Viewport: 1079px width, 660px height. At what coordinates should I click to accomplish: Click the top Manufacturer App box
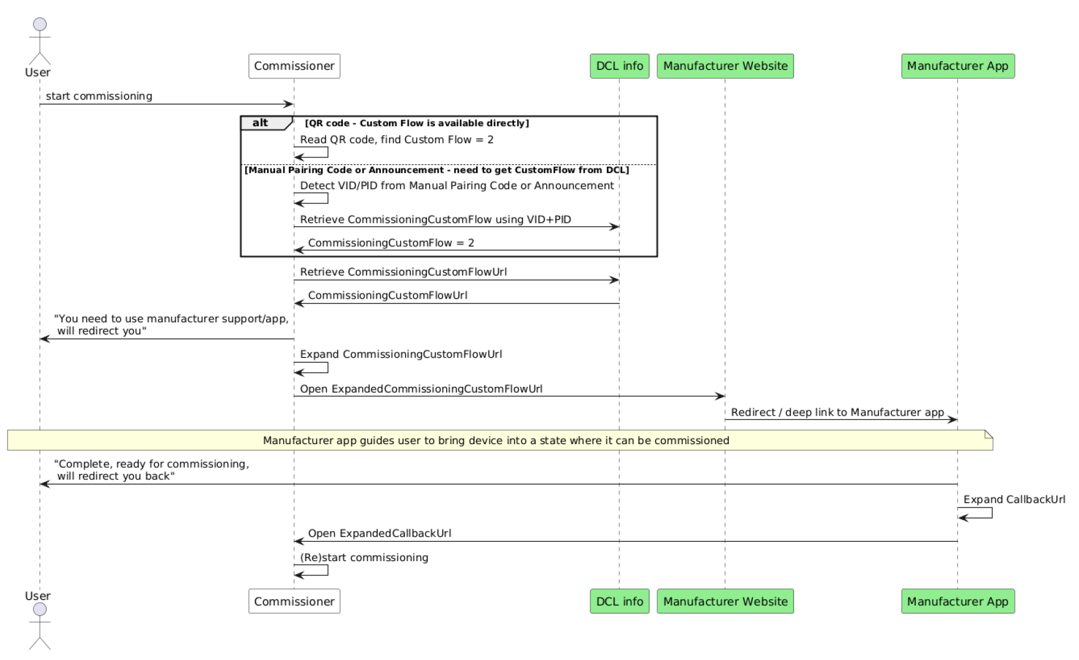[957, 66]
